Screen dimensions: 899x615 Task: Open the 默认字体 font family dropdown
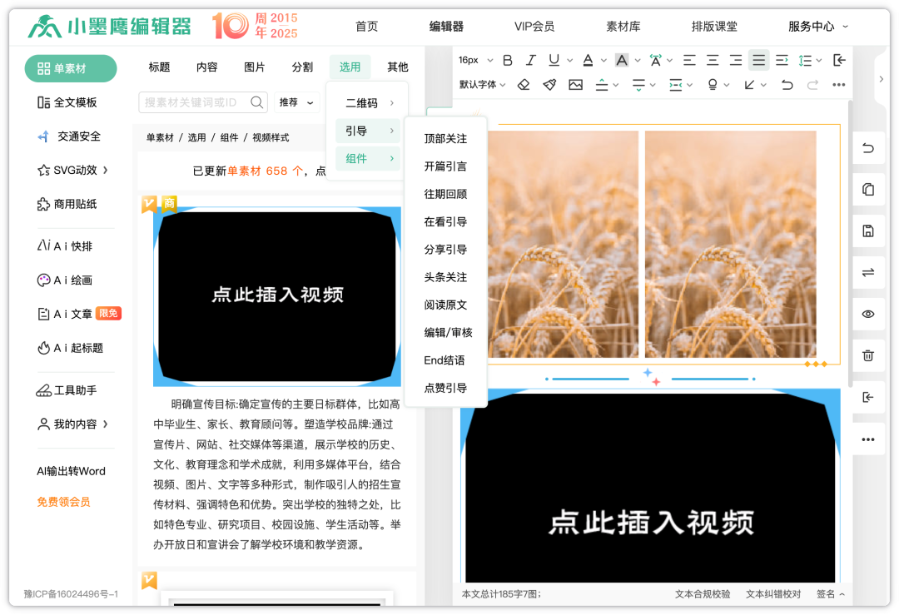(482, 85)
